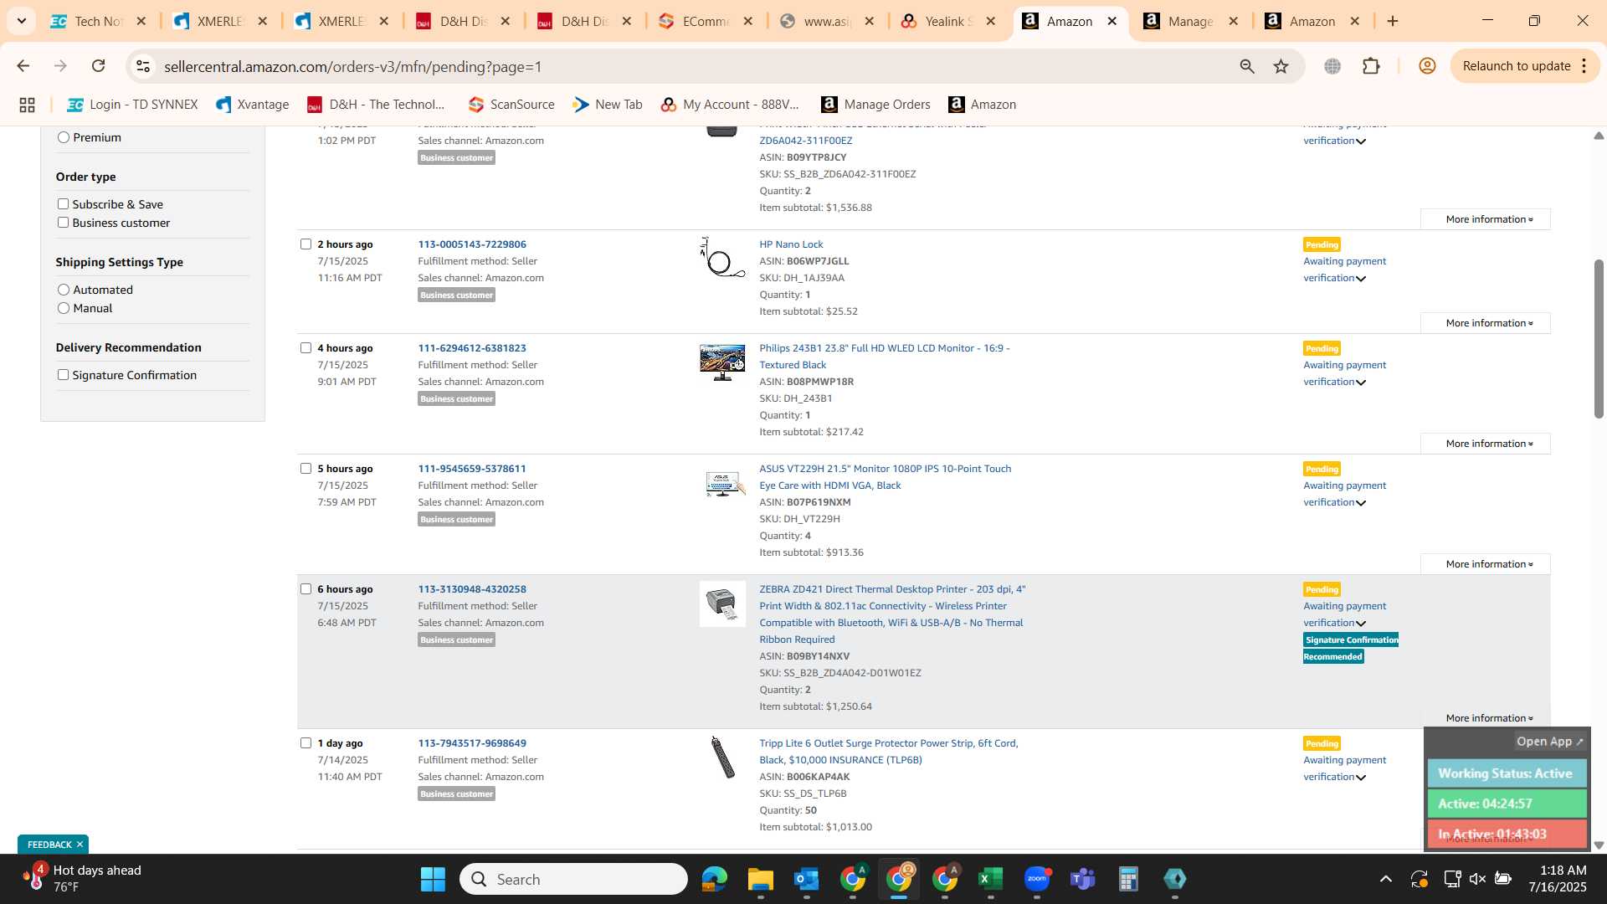This screenshot has width=1607, height=904.
Task: Open Tripp Lite Surge Protector product link
Action: [x=889, y=752]
